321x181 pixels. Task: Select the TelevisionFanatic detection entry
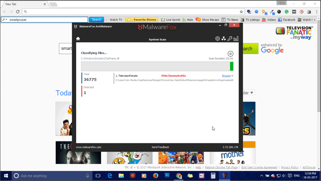(x=174, y=78)
